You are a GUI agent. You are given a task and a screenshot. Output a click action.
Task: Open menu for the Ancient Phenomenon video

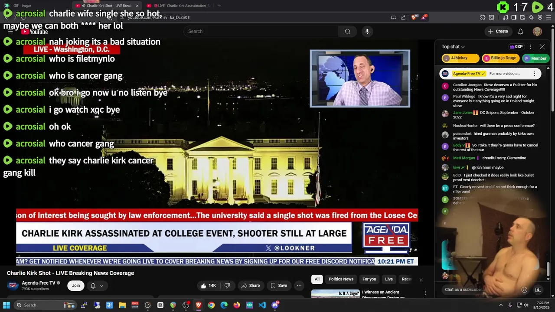point(425,293)
